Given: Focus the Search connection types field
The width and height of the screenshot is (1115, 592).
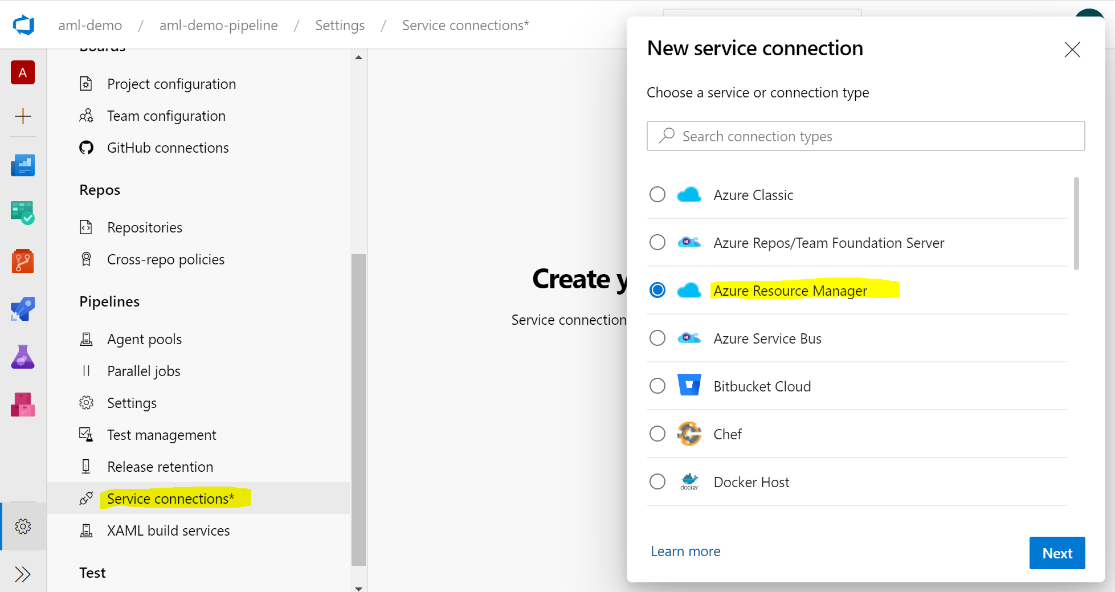Looking at the screenshot, I should (x=865, y=136).
